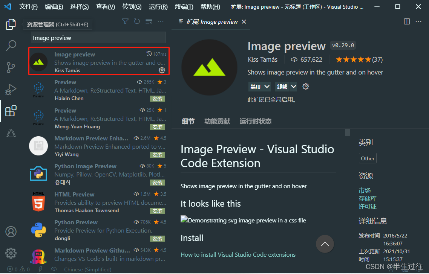The image size is (429, 274).
Task: Open the 存储库 resource link
Action: click(x=368, y=198)
